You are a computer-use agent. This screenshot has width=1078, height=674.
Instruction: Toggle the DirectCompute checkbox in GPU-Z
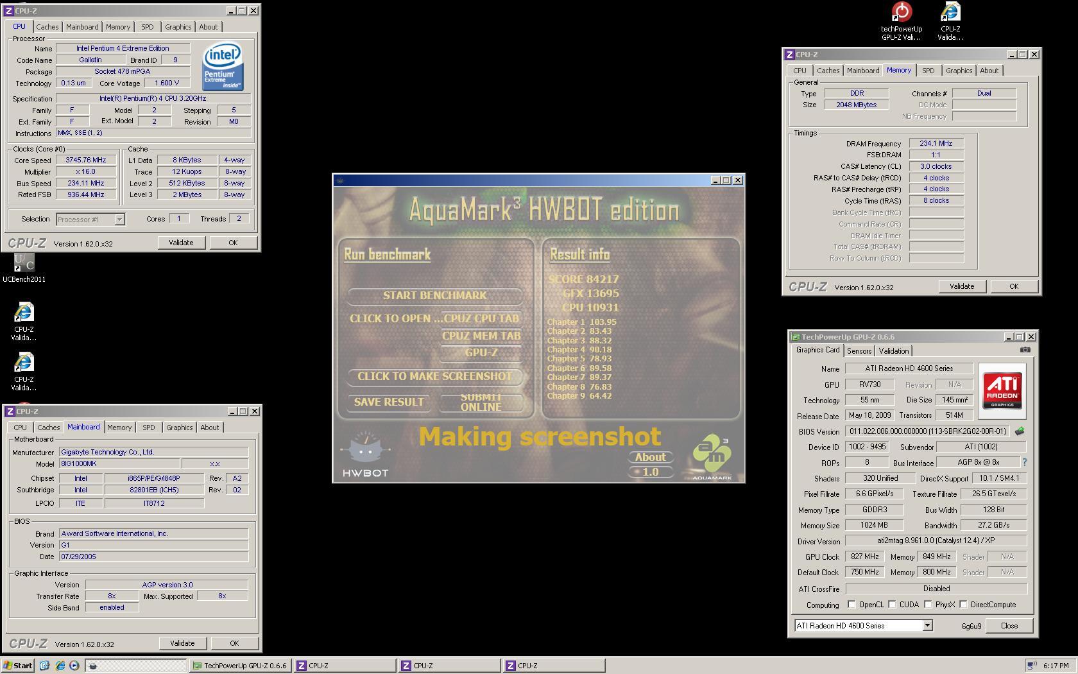click(963, 605)
